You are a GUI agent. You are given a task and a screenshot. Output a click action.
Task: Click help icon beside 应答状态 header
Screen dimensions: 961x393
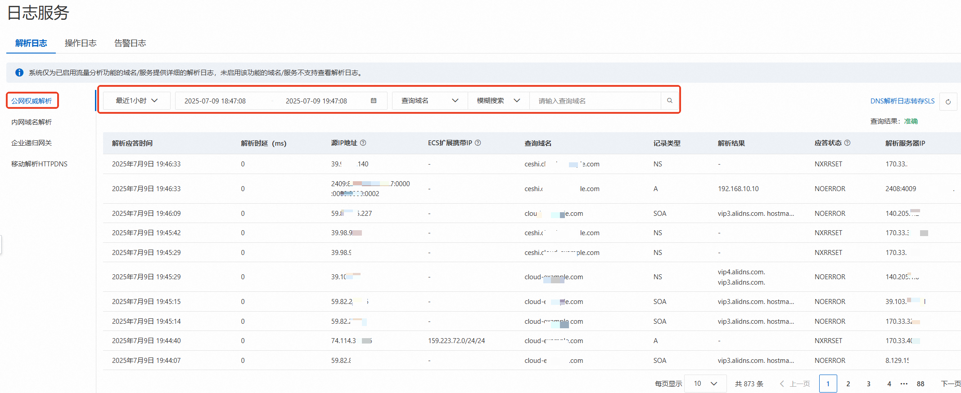(x=848, y=143)
